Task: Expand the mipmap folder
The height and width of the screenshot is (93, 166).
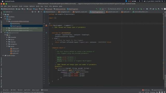Action: point(7,42)
